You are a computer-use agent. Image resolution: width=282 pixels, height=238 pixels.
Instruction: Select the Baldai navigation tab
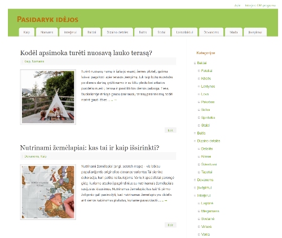pyautogui.click(x=92, y=32)
